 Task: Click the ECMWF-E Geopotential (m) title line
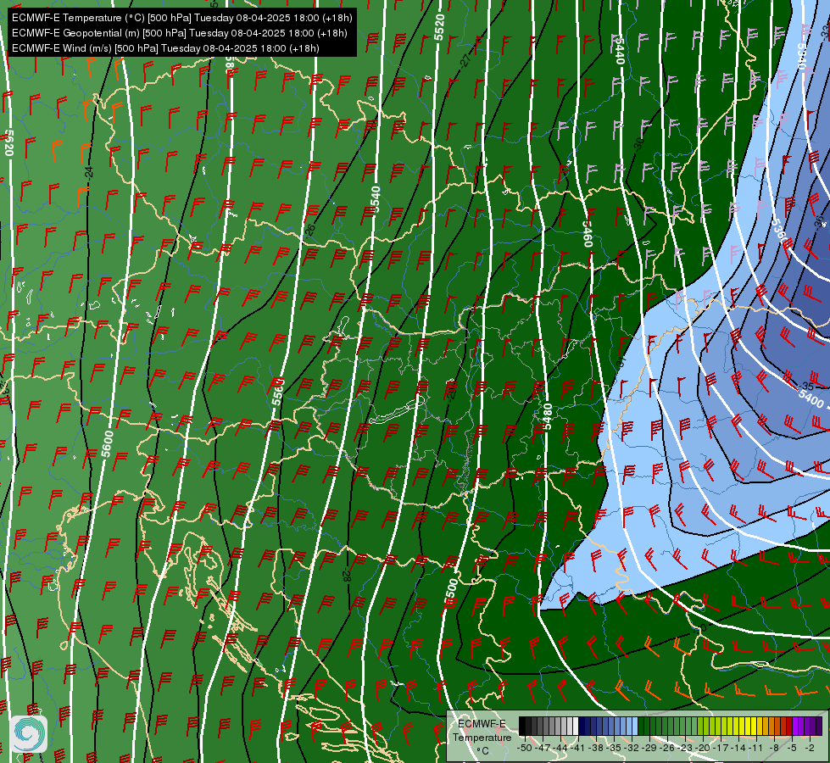click(x=180, y=33)
